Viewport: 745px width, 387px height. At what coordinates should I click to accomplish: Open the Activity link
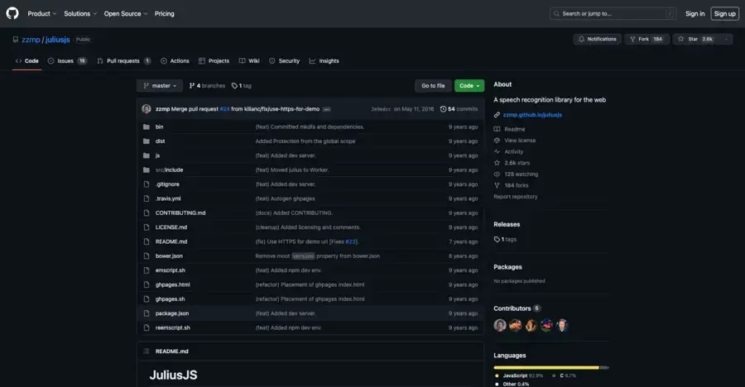click(x=508, y=151)
